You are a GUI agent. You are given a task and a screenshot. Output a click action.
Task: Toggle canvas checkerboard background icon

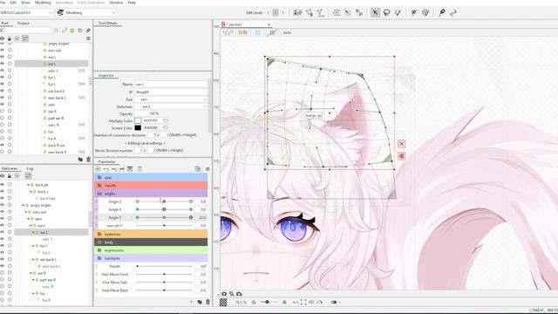[223, 303]
